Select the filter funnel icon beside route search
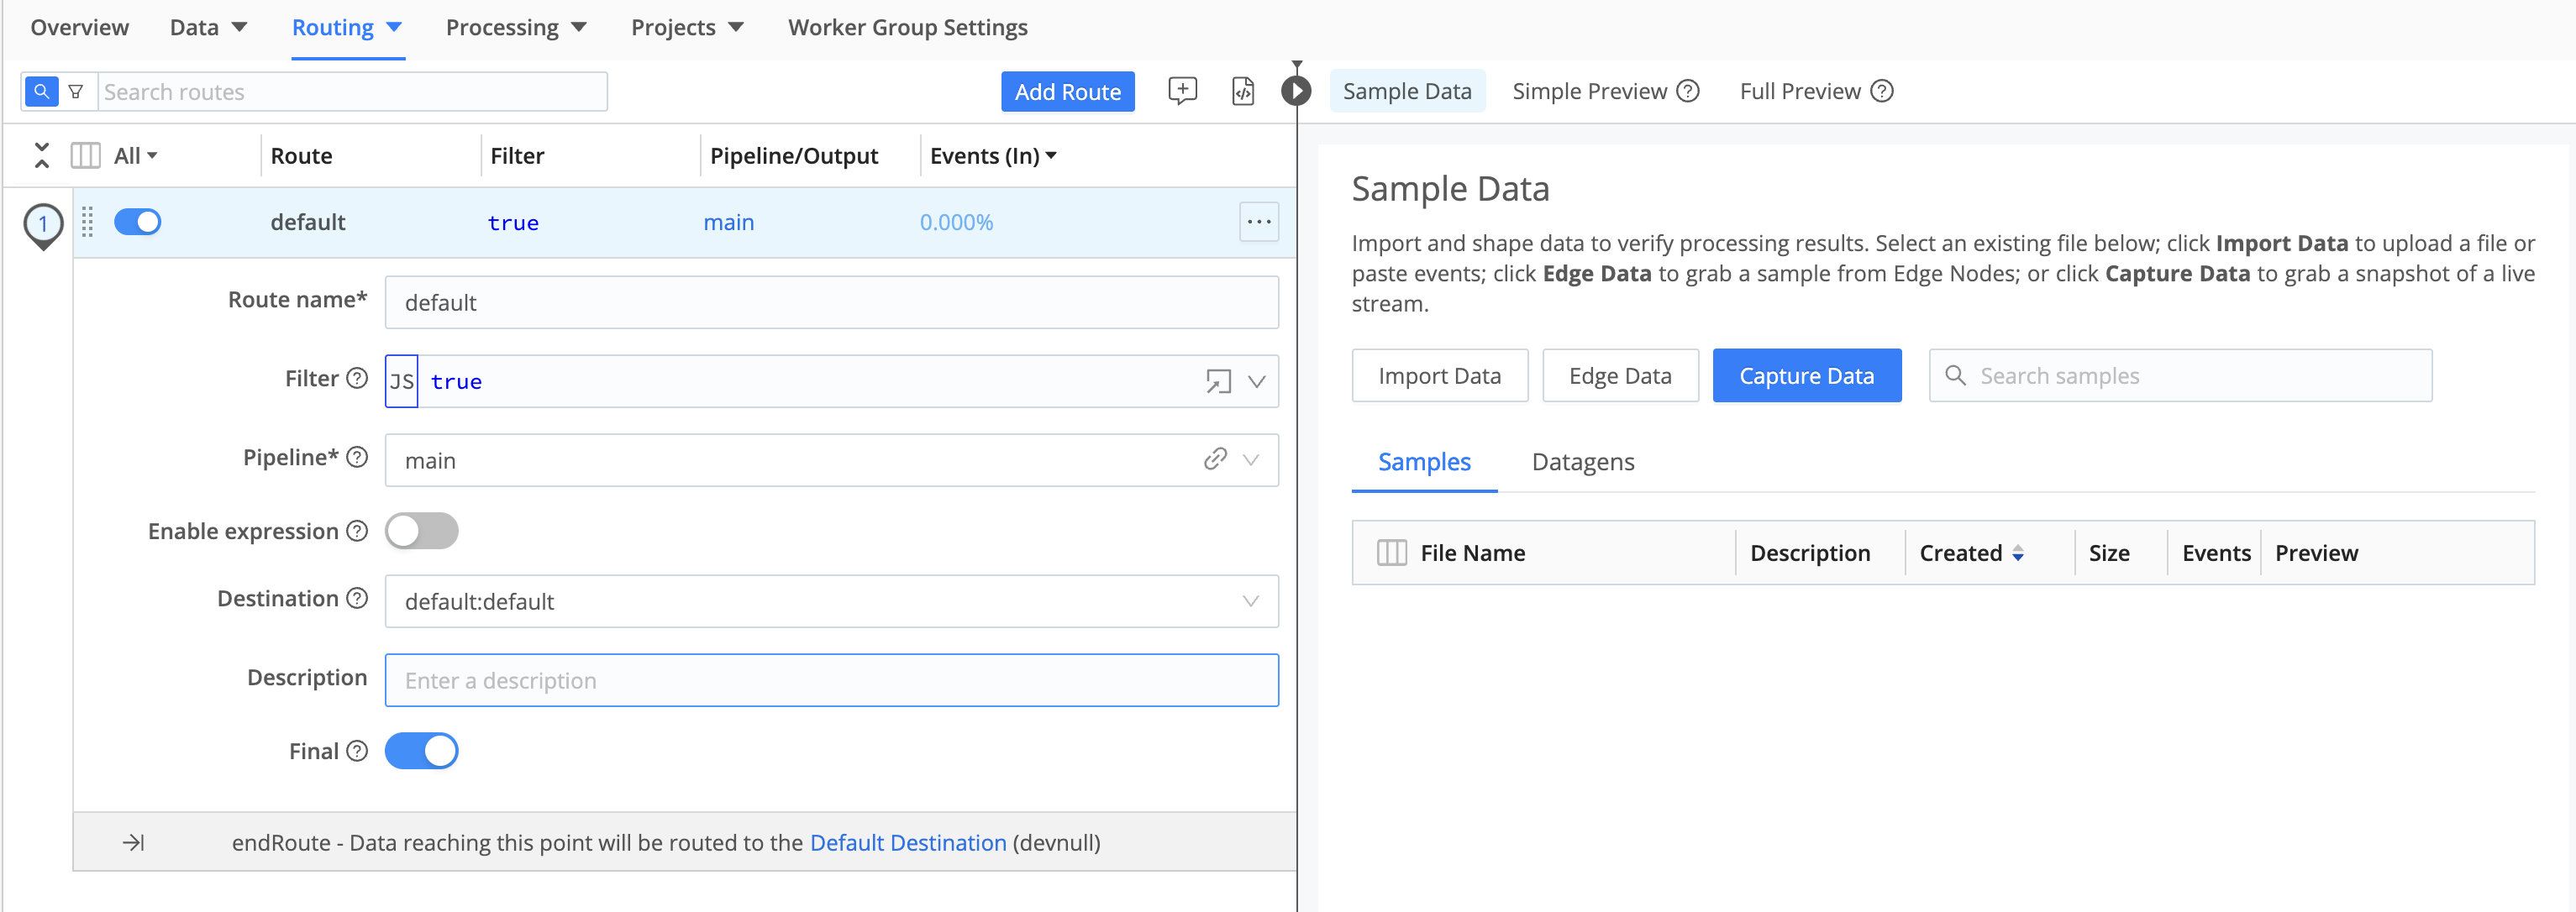2576x912 pixels. click(77, 91)
